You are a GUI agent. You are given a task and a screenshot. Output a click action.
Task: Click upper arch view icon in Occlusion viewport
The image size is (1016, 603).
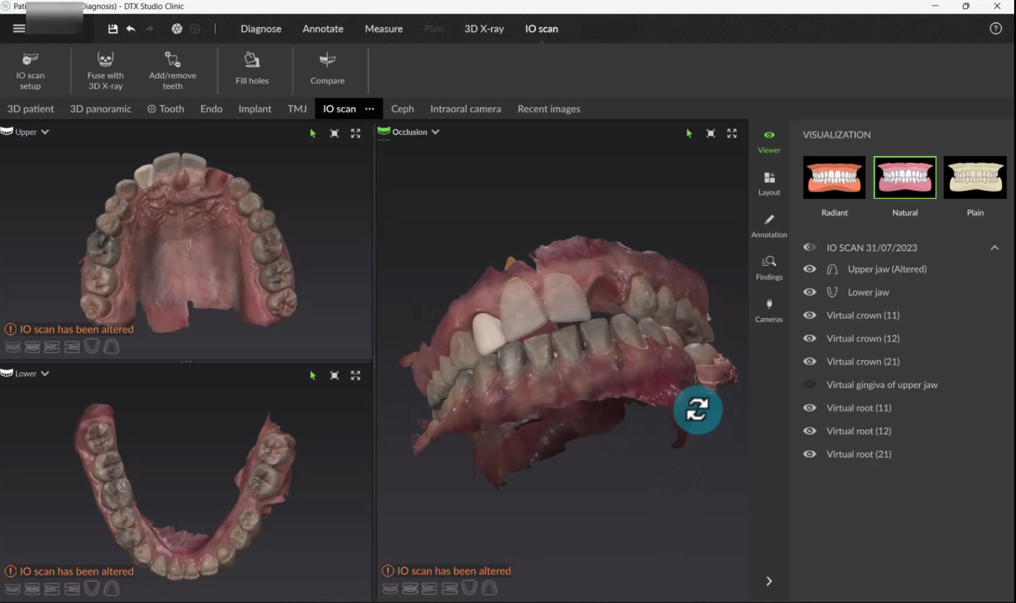click(x=489, y=588)
